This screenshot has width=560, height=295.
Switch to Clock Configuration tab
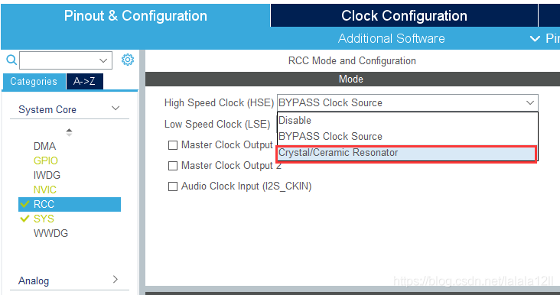point(404,16)
